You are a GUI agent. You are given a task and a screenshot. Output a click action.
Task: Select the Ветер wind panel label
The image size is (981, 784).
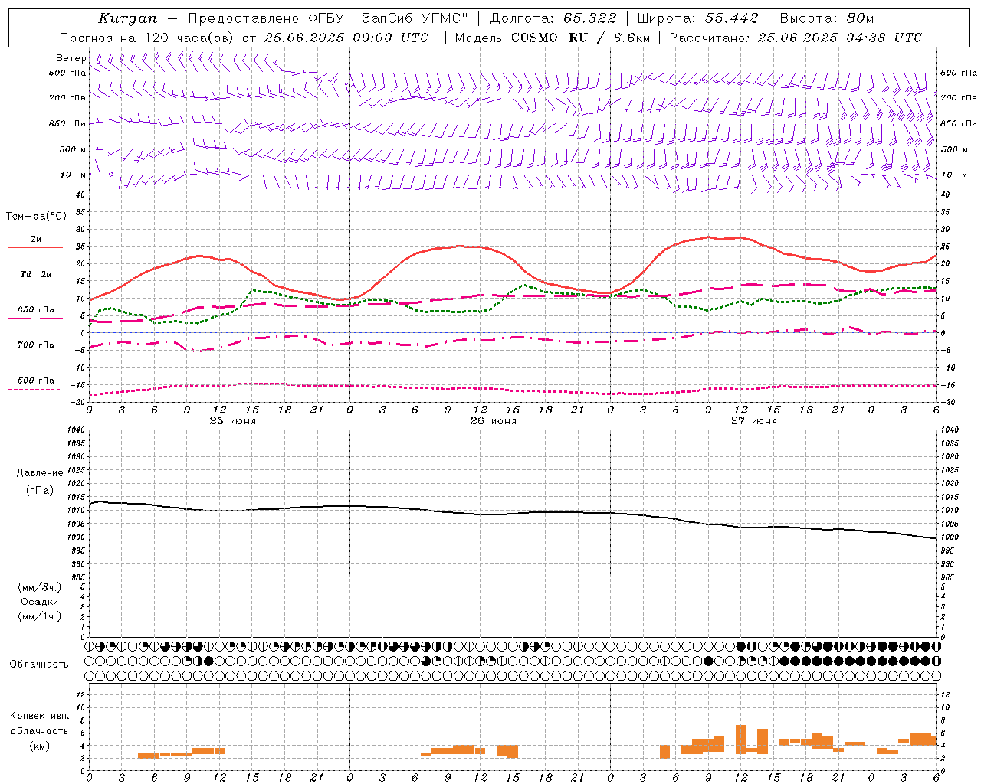pyautogui.click(x=71, y=58)
